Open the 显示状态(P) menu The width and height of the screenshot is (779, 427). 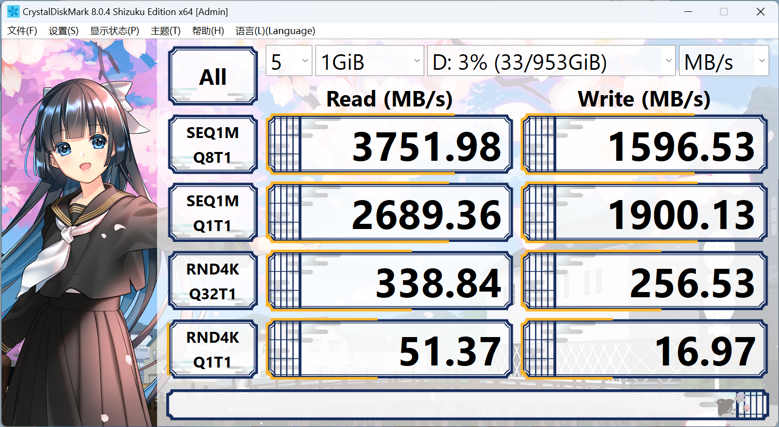(114, 31)
